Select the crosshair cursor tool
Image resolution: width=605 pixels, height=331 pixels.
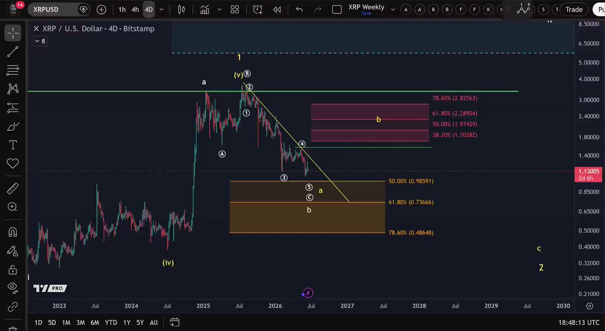tap(13, 33)
